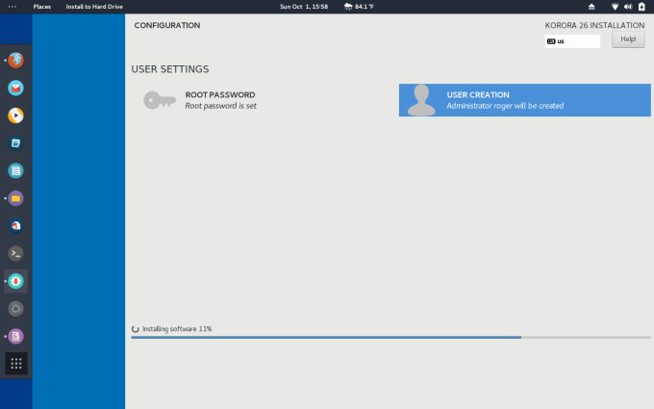Click 'Root password is set' status text
The width and height of the screenshot is (654, 409).
pyautogui.click(x=220, y=106)
